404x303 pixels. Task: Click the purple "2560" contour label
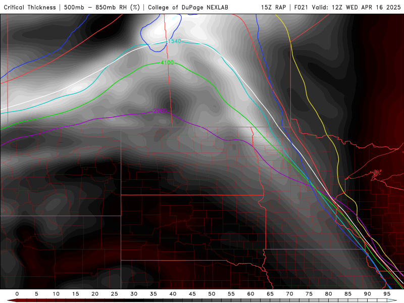click(x=160, y=111)
